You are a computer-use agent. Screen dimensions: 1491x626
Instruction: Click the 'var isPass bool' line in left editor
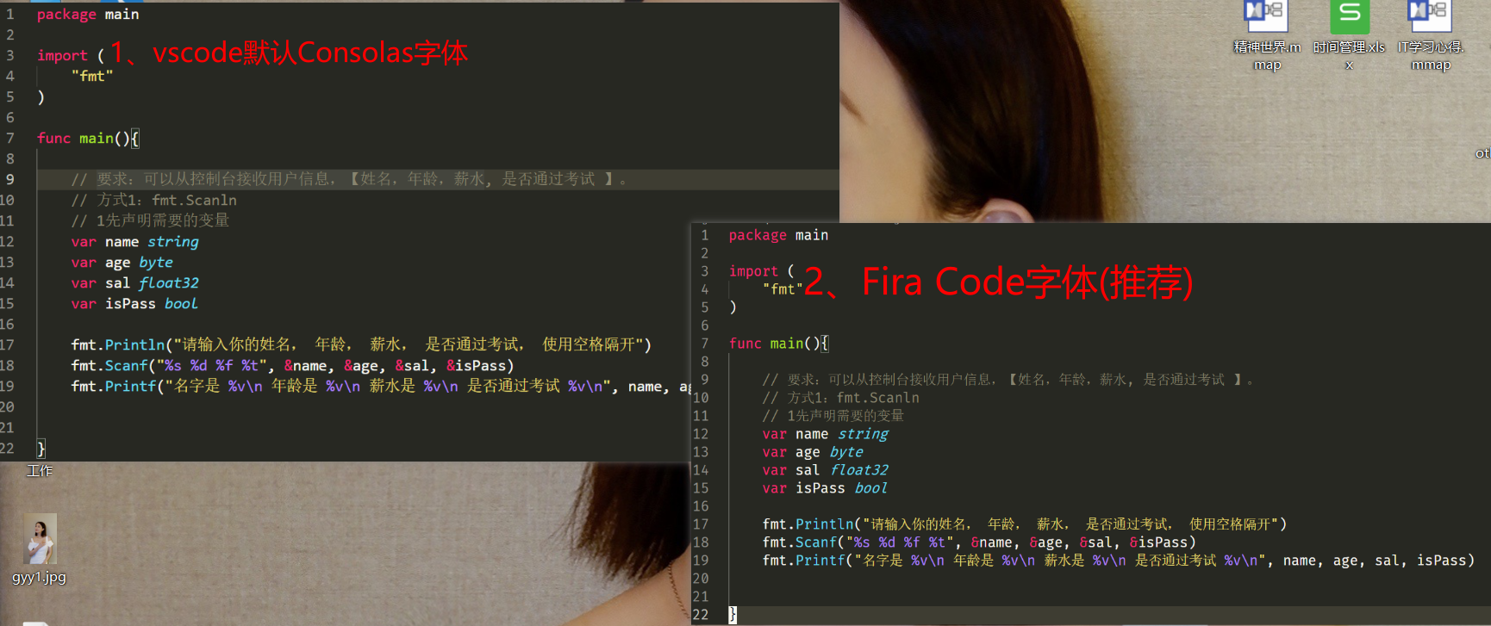(x=134, y=304)
